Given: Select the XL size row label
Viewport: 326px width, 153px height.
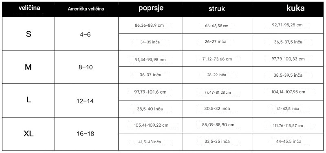Looking at the screenshot, I should click(x=29, y=134).
